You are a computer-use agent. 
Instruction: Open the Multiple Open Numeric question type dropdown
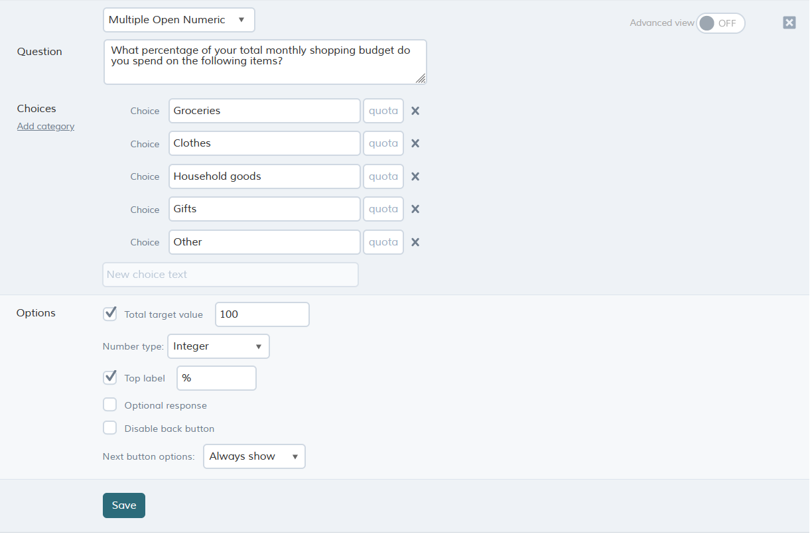tap(179, 20)
